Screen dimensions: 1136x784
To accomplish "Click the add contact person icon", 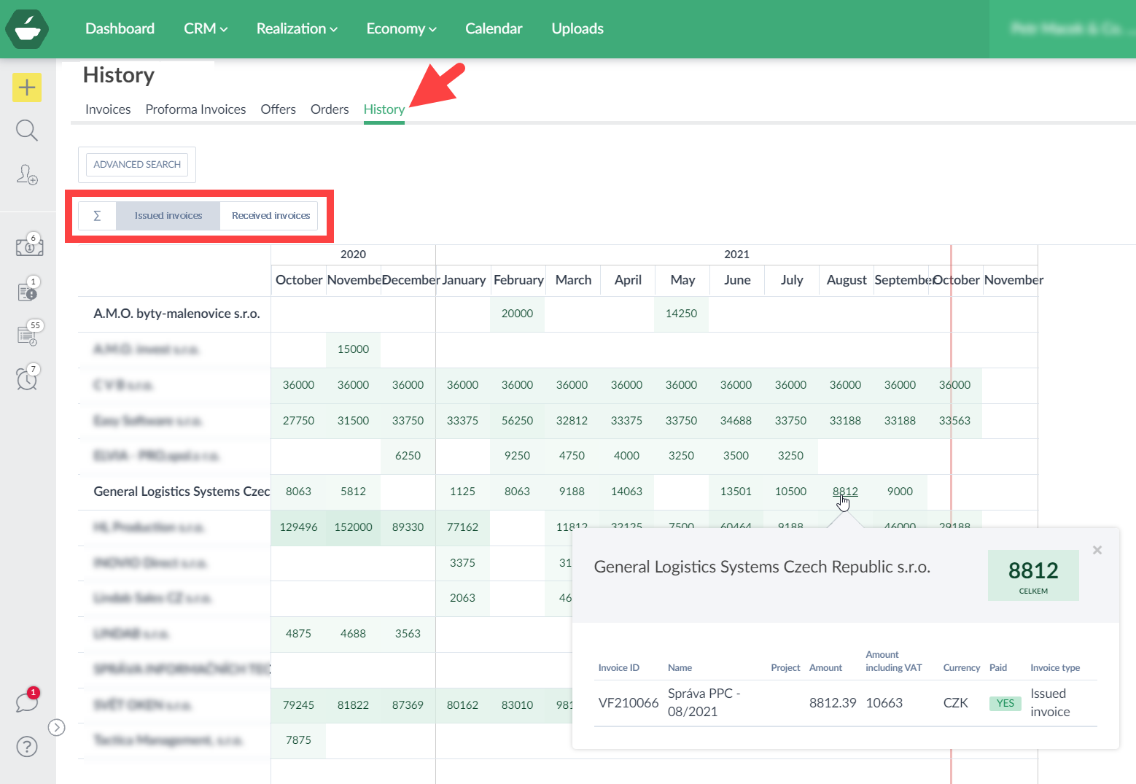I will [27, 174].
